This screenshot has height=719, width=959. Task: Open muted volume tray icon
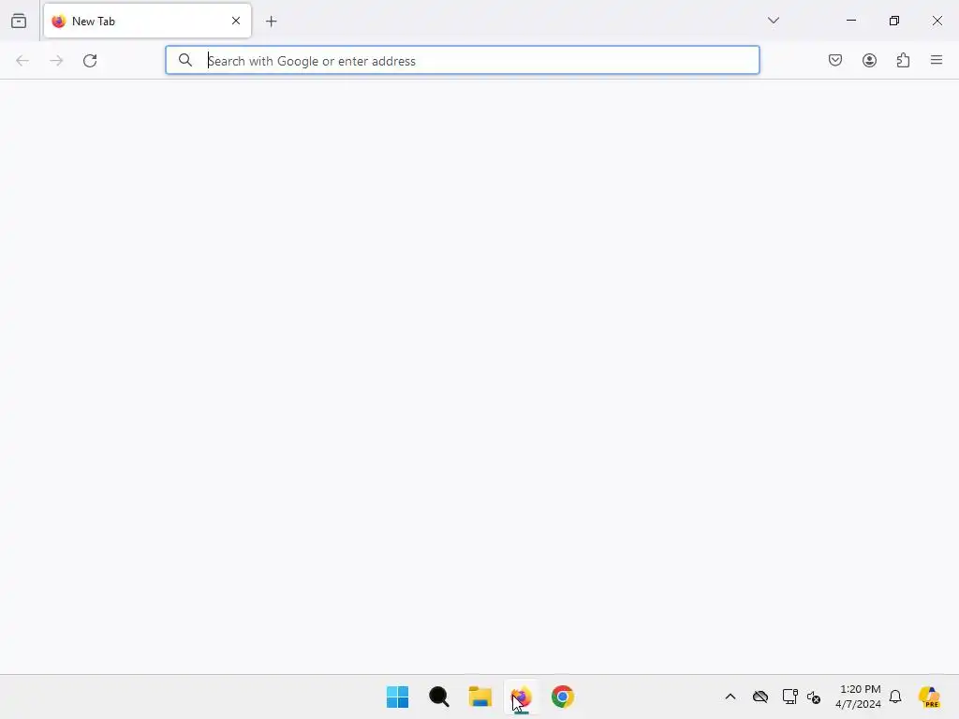click(814, 697)
